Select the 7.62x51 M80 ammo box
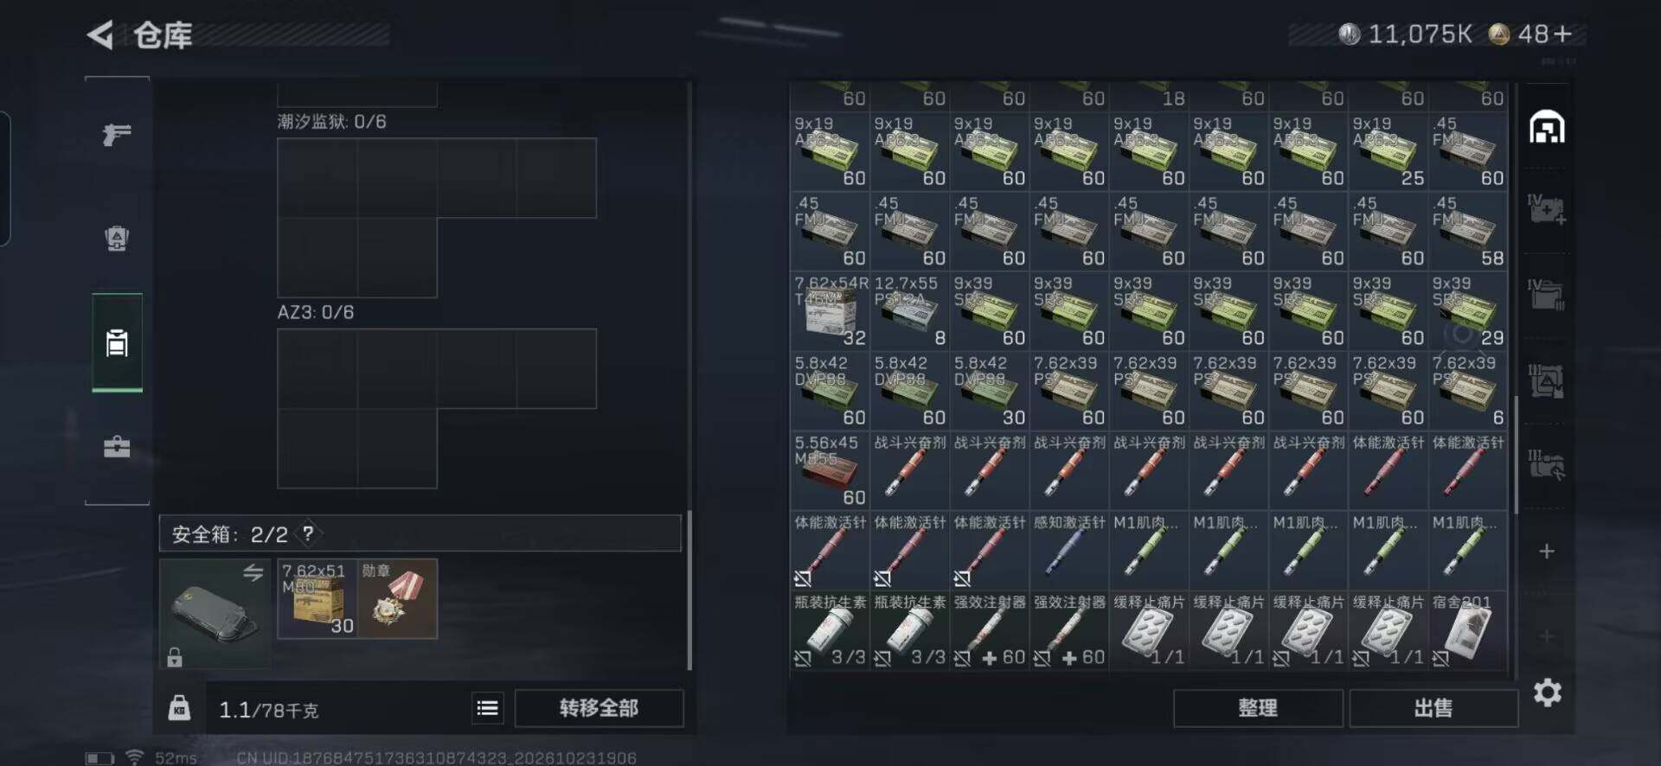The width and height of the screenshot is (1661, 766). [317, 598]
